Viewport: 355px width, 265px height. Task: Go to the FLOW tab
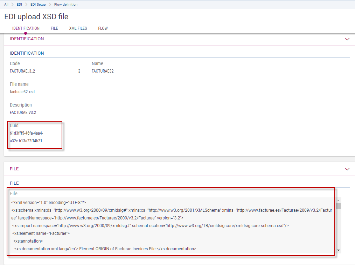(x=103, y=28)
